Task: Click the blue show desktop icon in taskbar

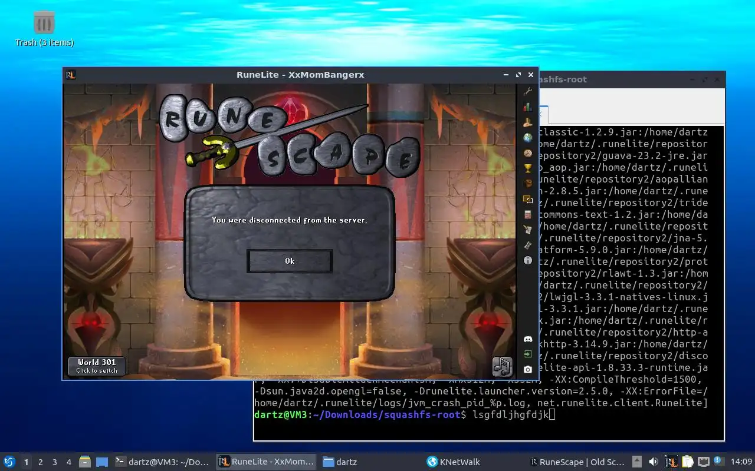Action: (x=102, y=462)
